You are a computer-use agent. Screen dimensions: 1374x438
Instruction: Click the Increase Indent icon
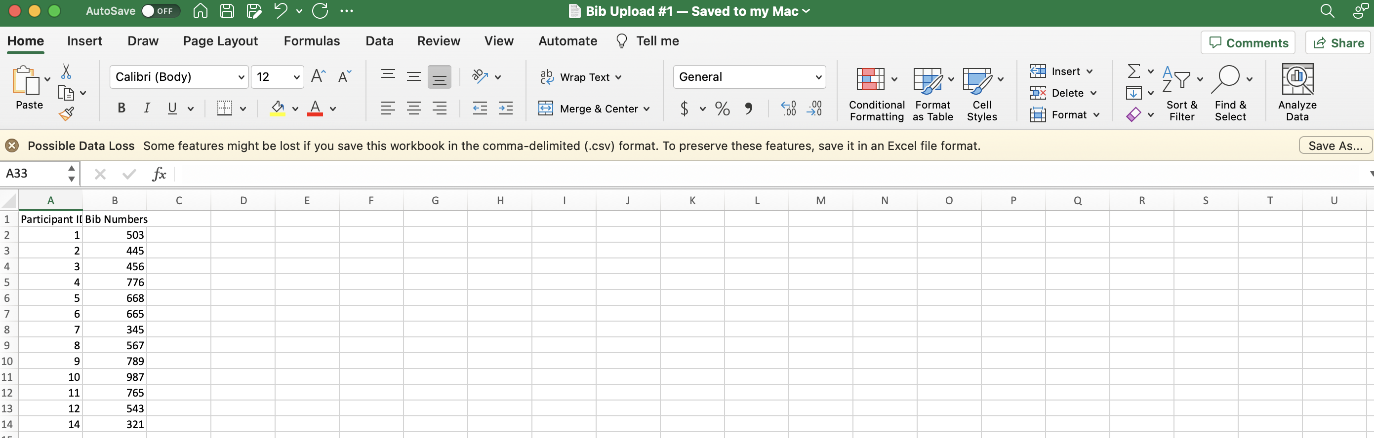(505, 109)
